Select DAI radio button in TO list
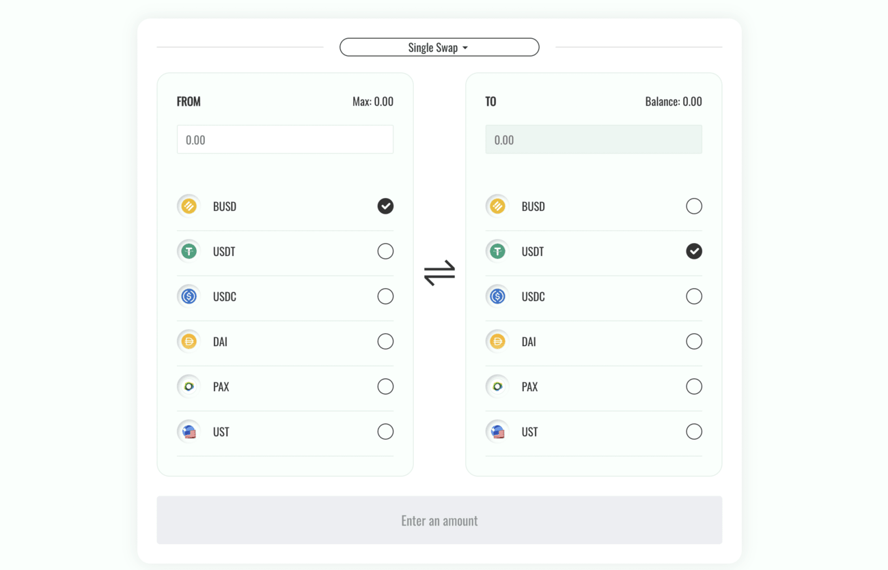The image size is (888, 570). click(694, 341)
